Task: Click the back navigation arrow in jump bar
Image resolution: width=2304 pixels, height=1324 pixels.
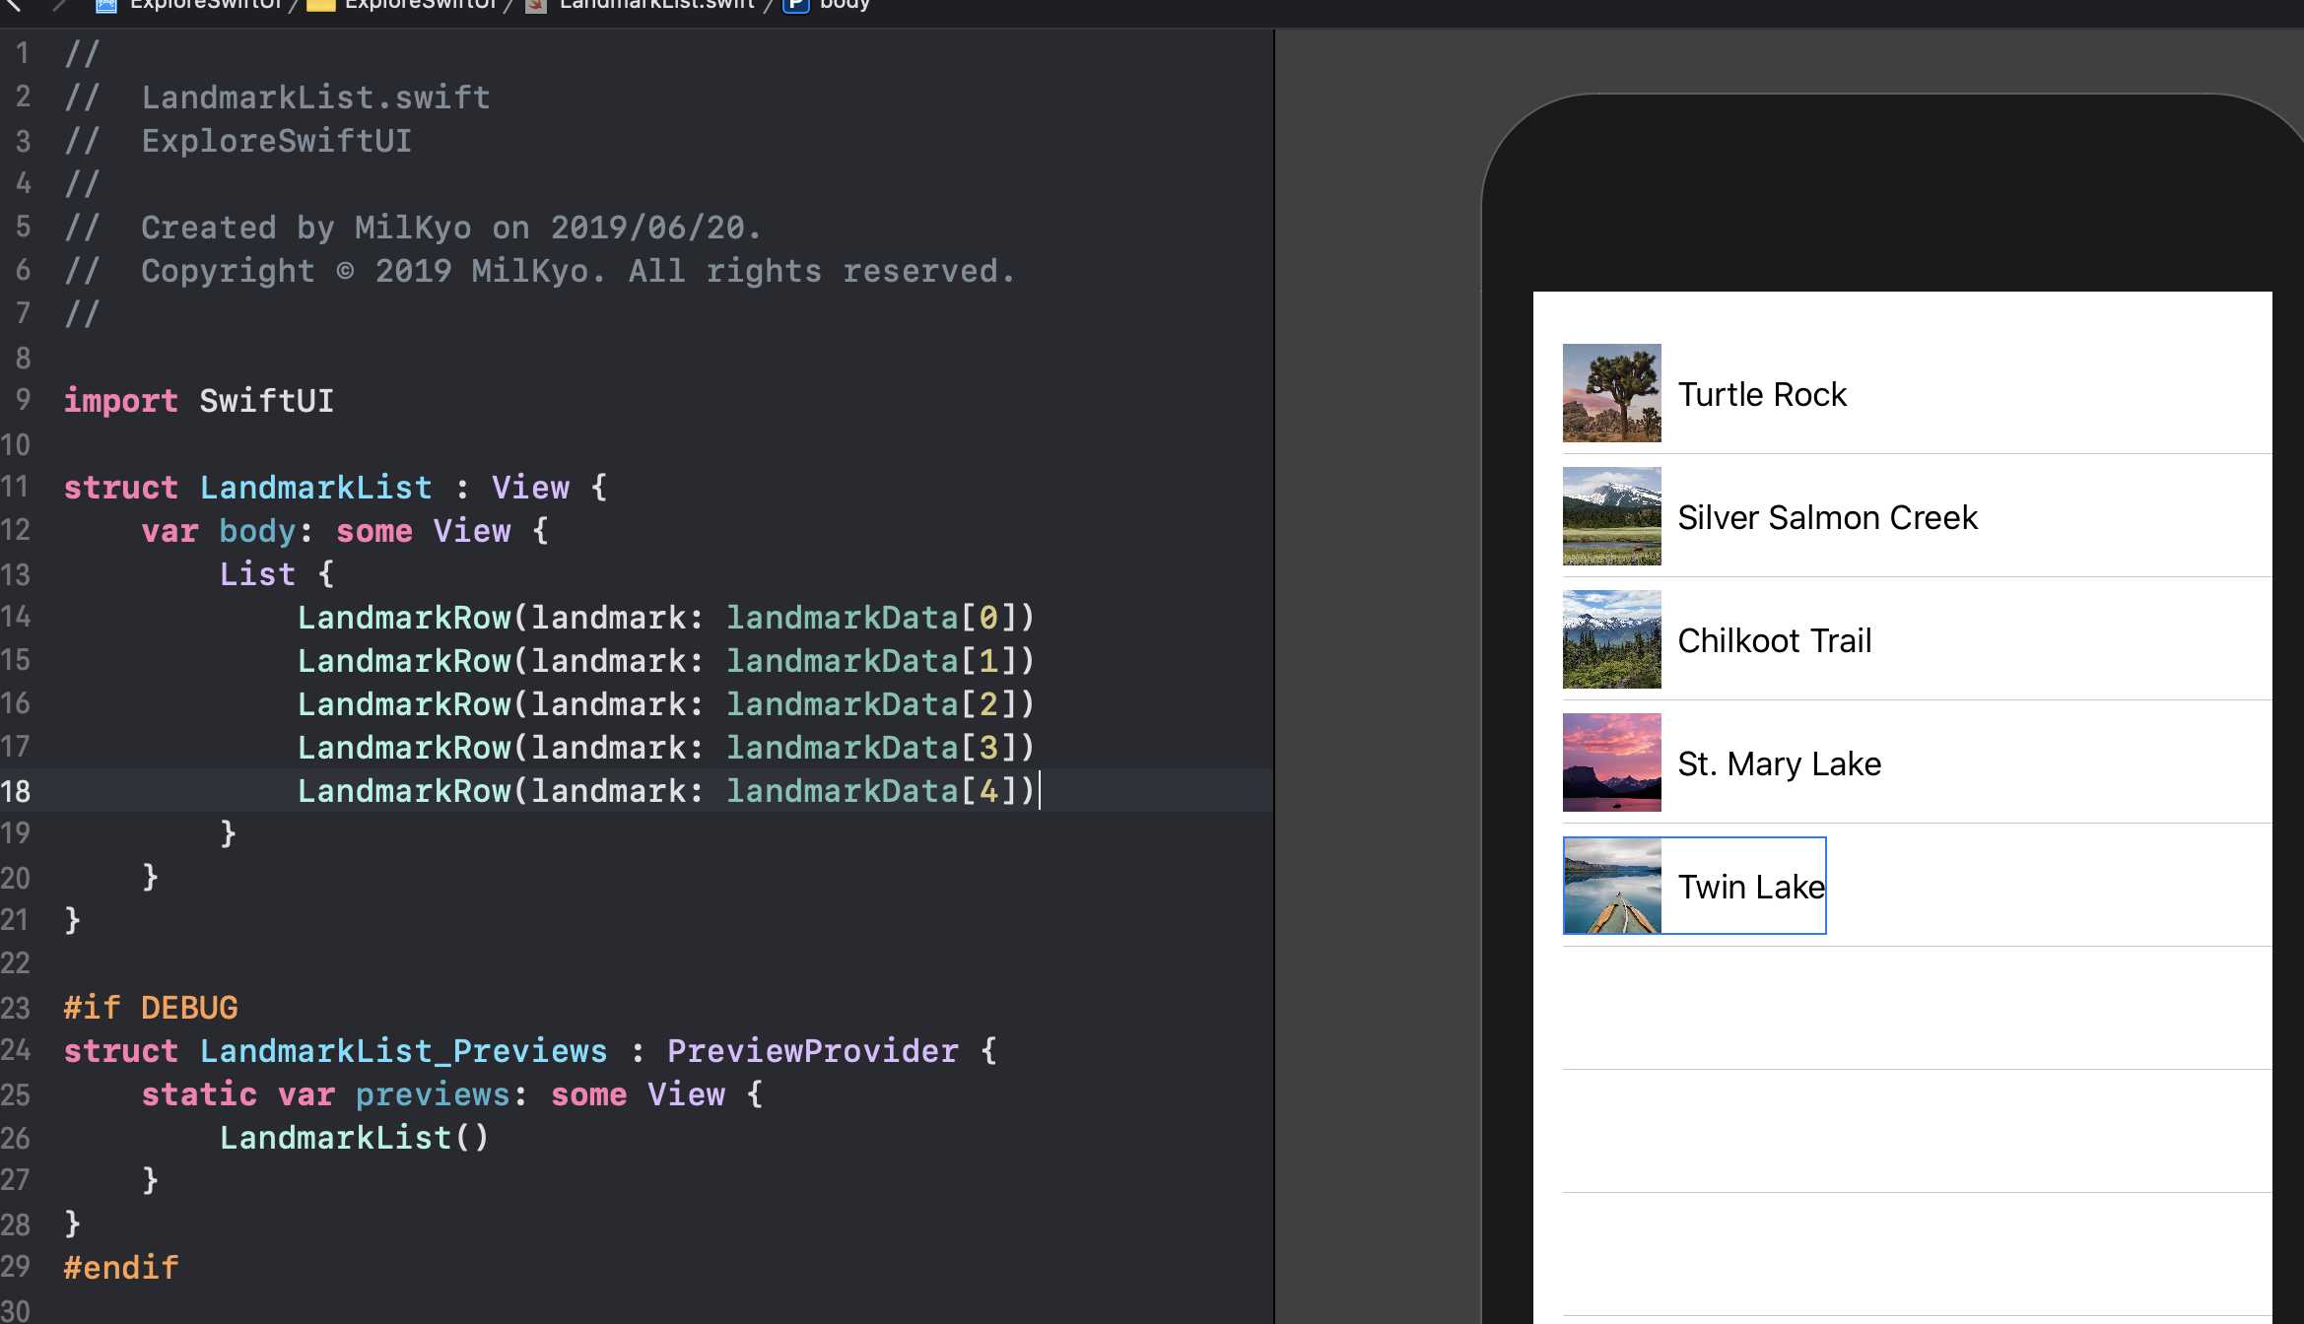Action: (x=13, y=5)
